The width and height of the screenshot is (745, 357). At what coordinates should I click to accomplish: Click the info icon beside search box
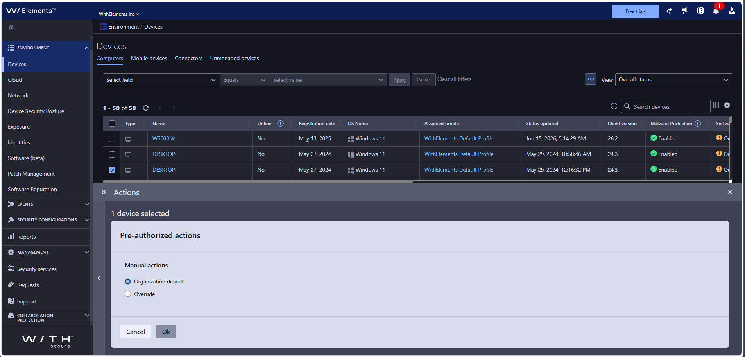[x=614, y=106]
